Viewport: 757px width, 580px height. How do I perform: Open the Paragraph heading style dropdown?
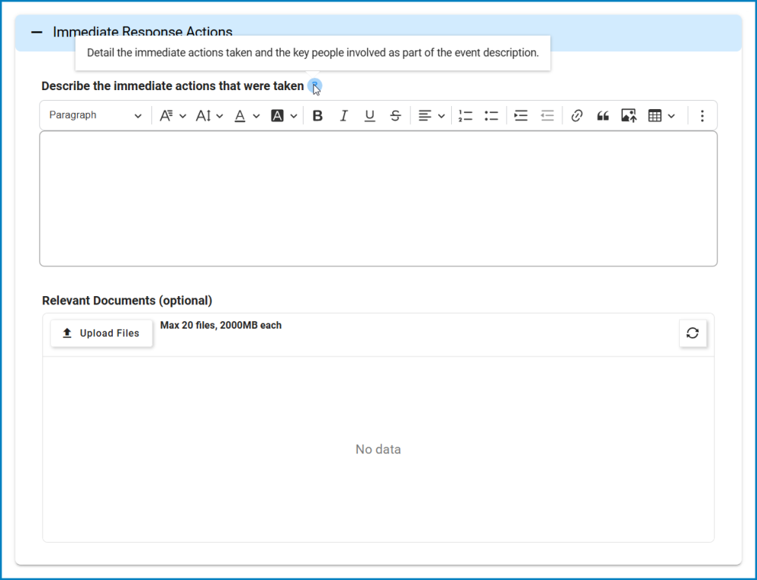(x=95, y=115)
